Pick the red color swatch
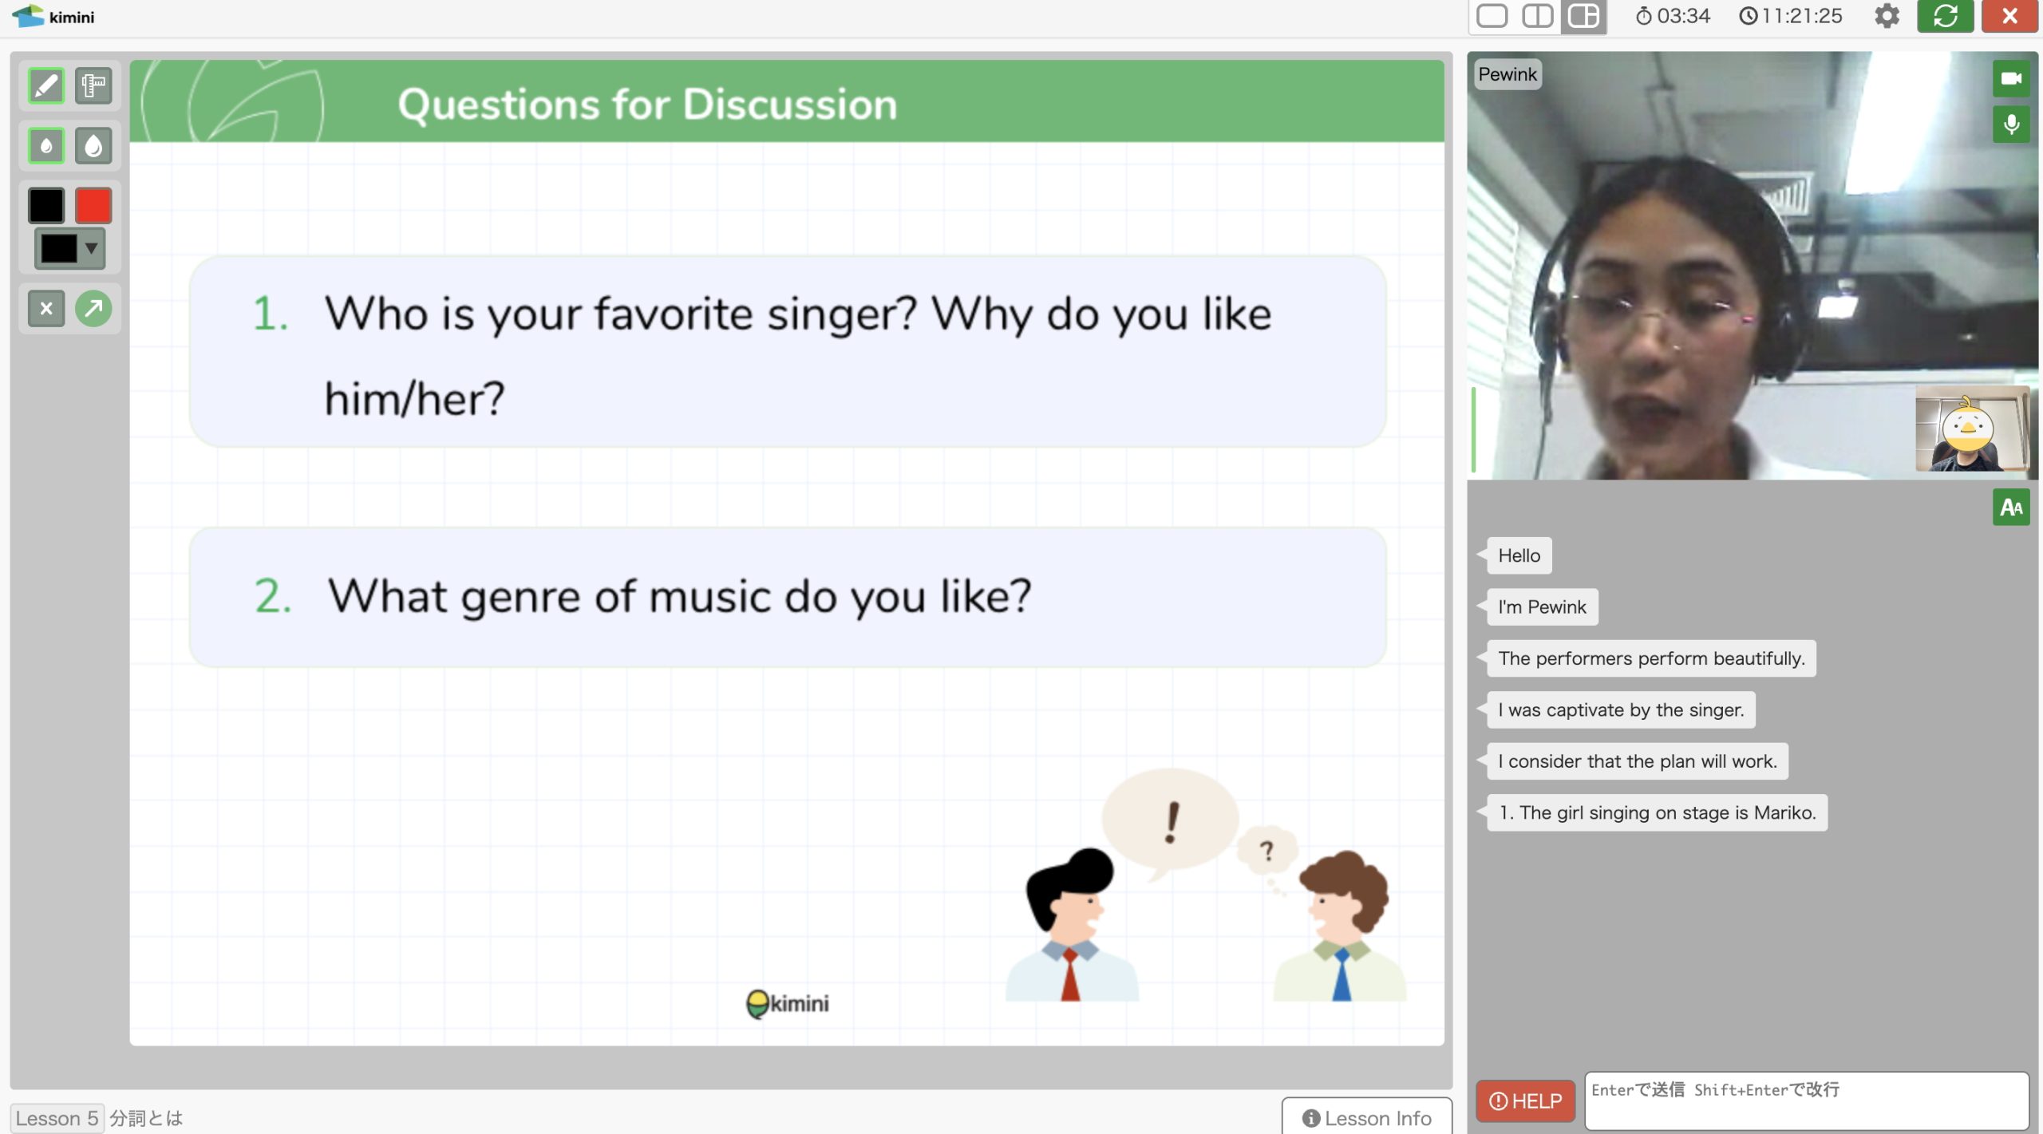 (x=93, y=205)
